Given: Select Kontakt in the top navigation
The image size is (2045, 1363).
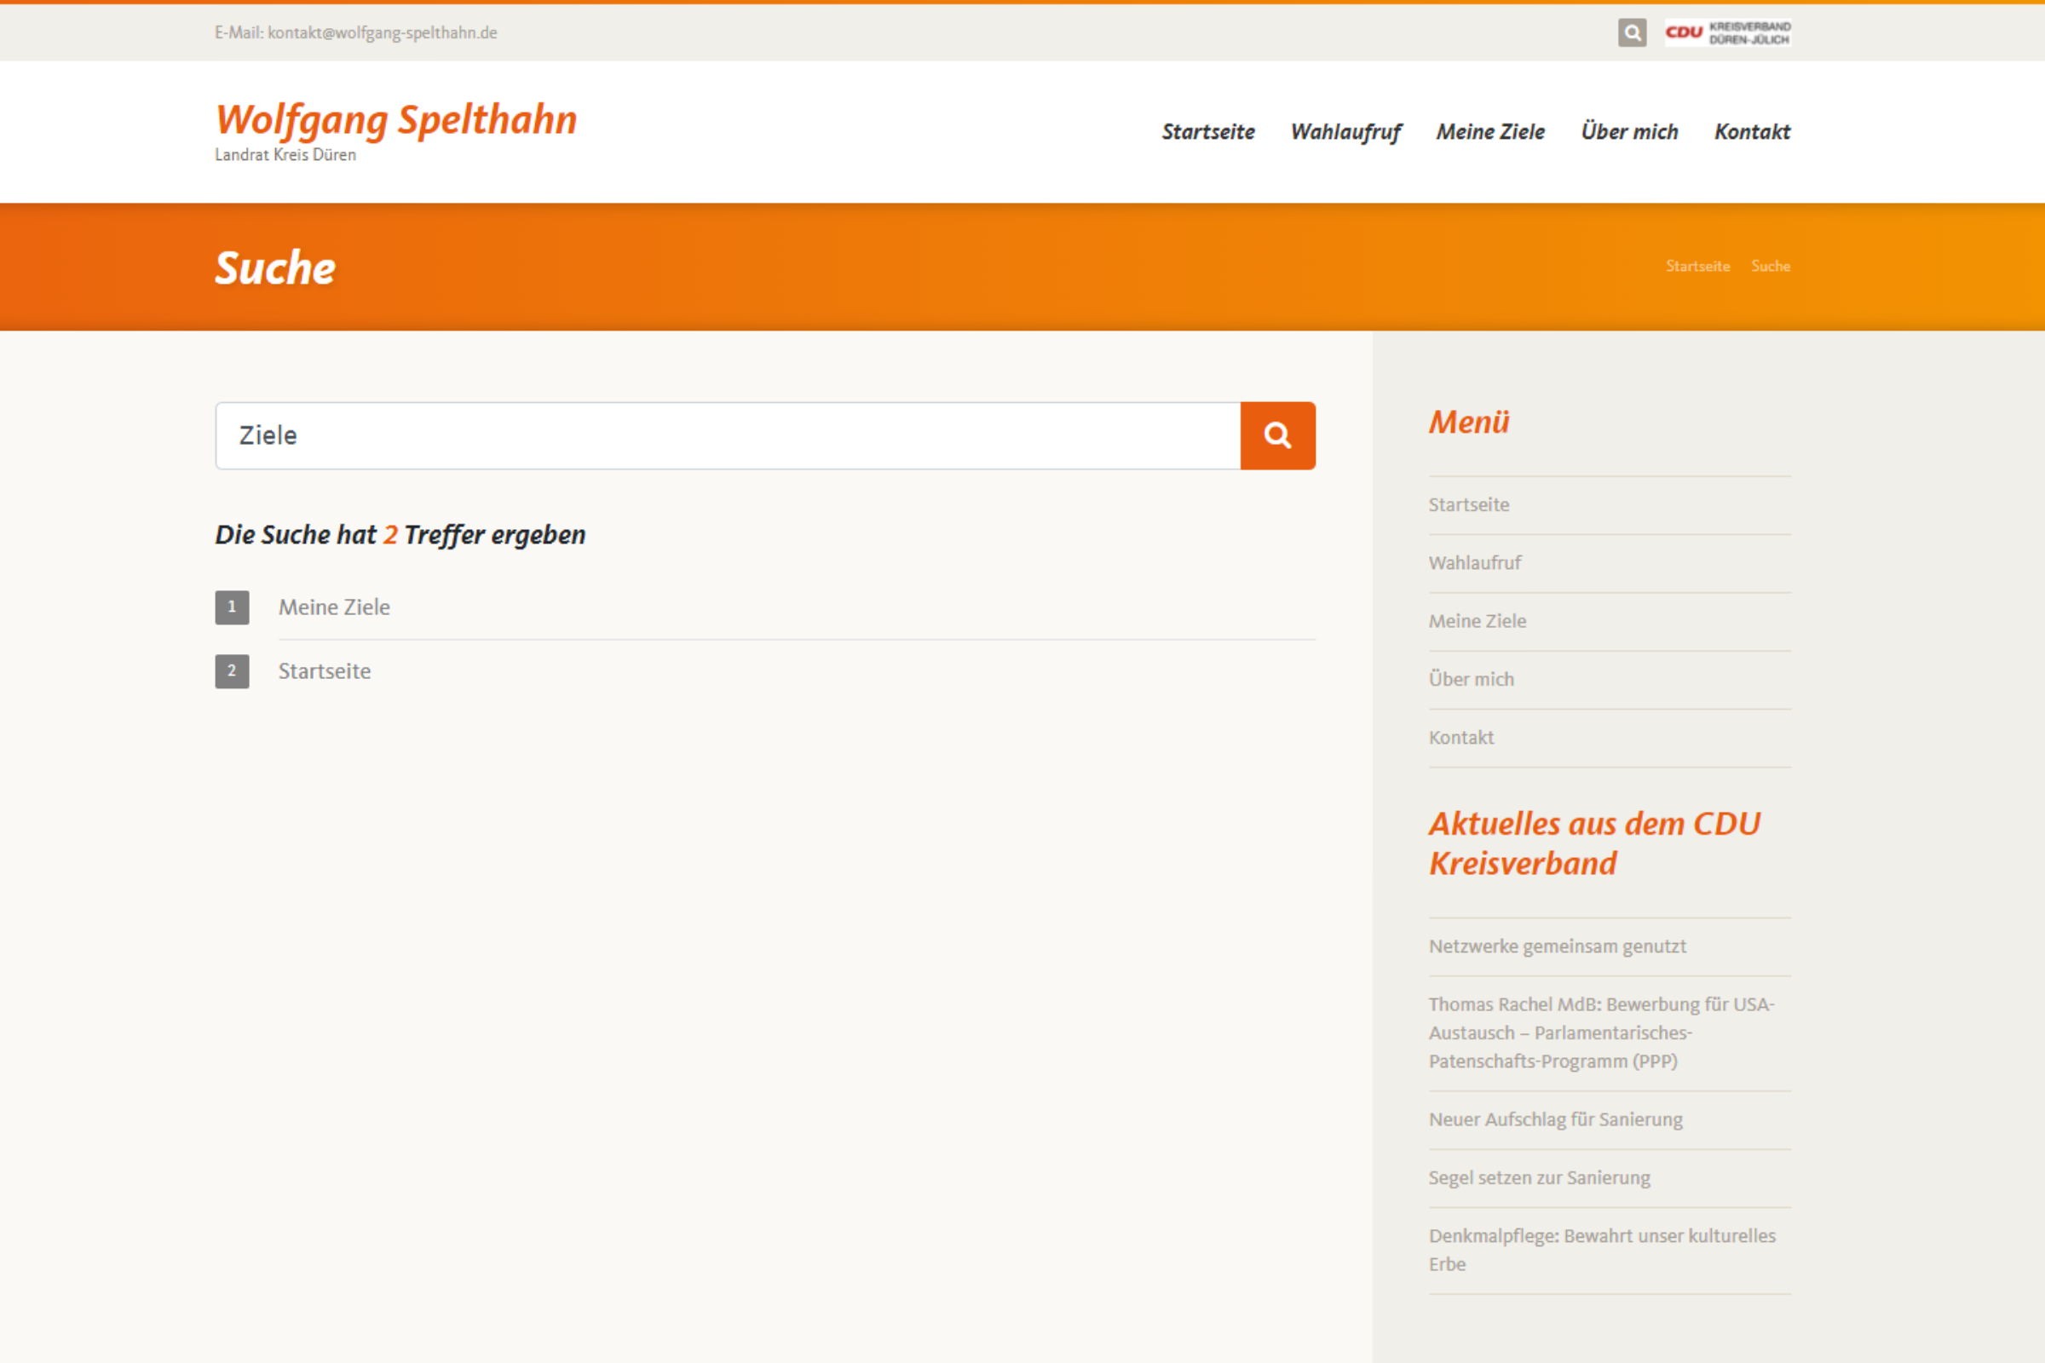Looking at the screenshot, I should (x=1751, y=132).
